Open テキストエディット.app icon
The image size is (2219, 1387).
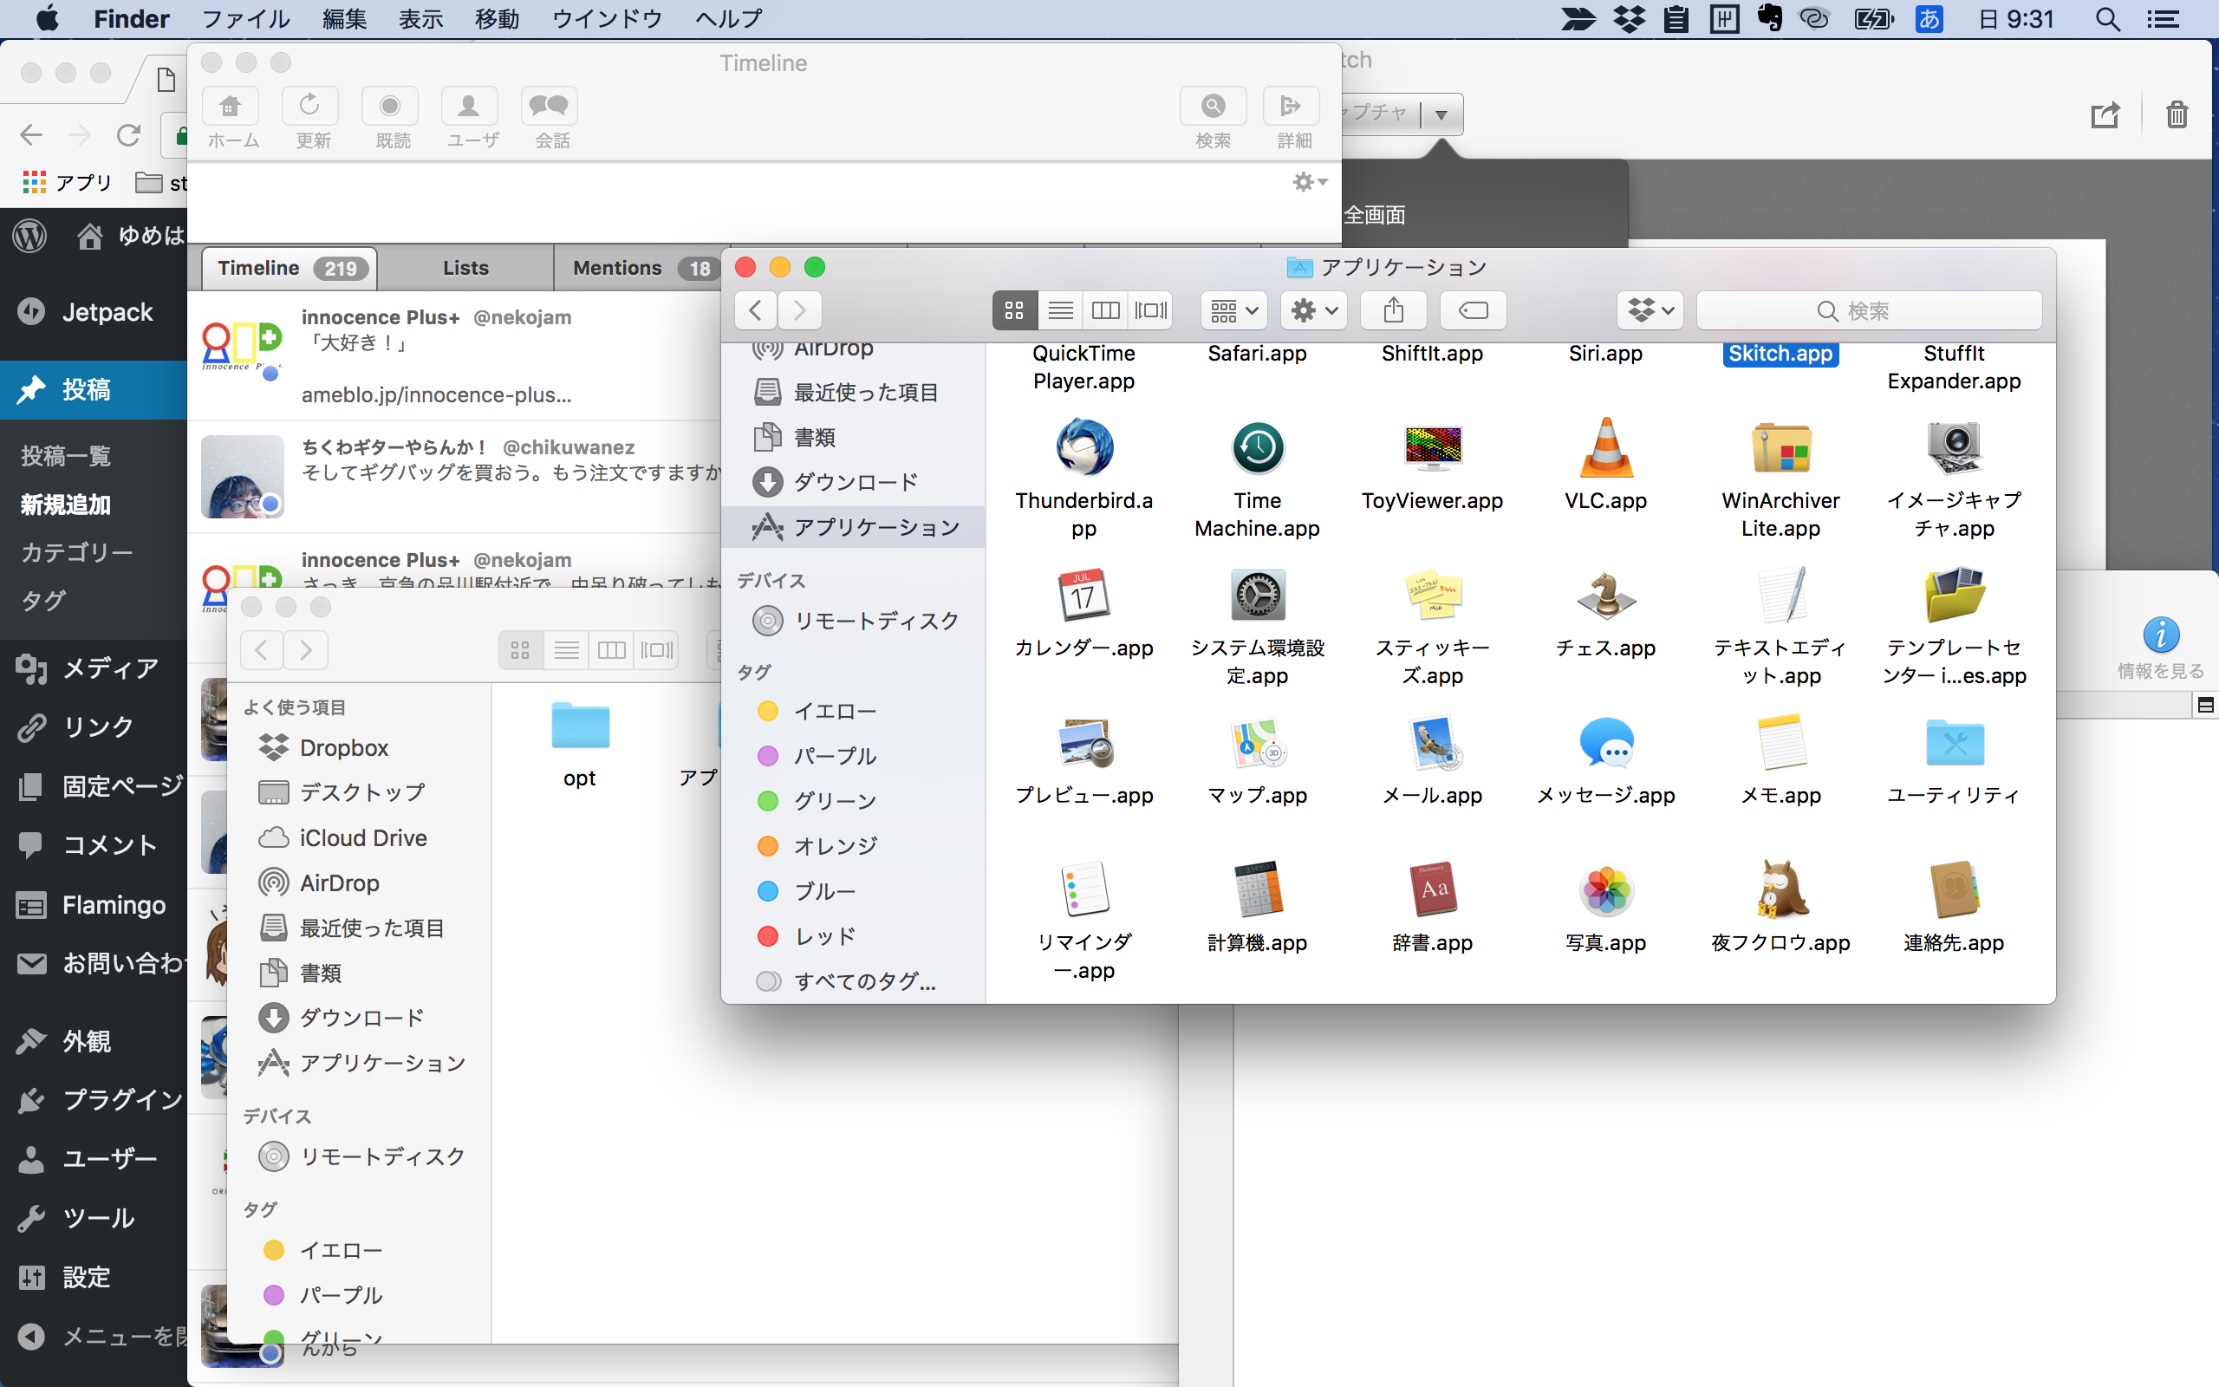[x=1780, y=596]
